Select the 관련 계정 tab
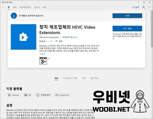The height and width of the screenshot is (119, 153). (x=94, y=78)
